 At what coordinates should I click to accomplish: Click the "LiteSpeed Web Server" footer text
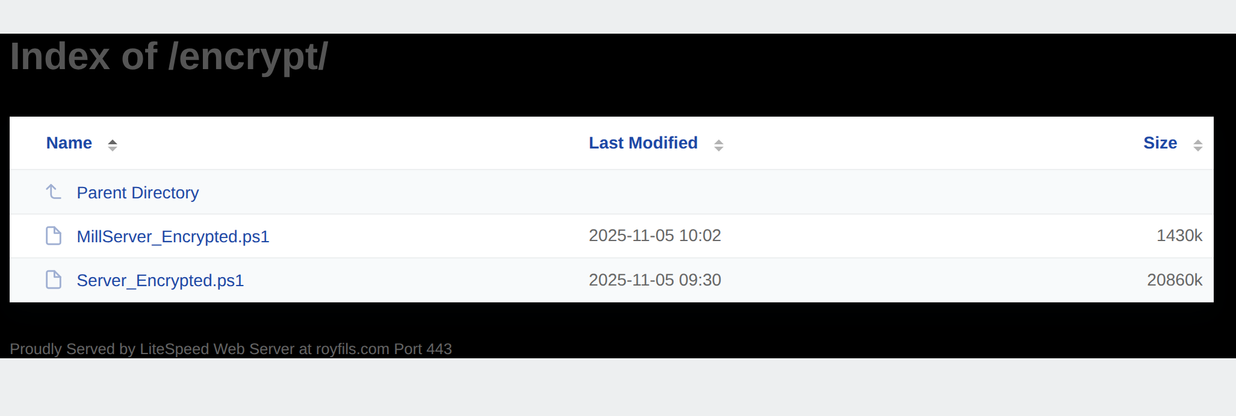217,349
